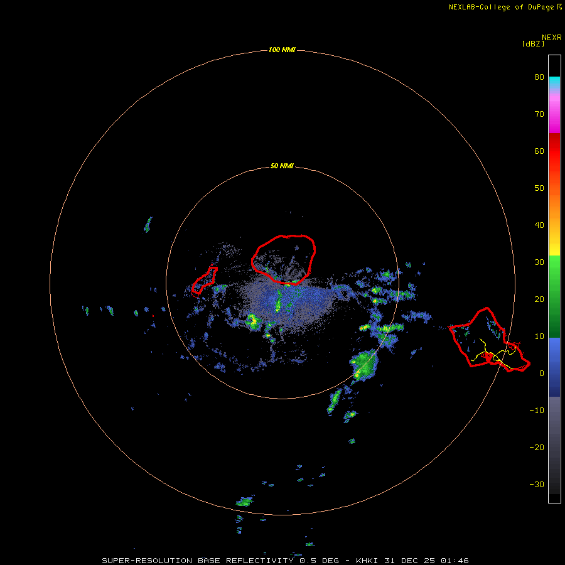Click the 70 value on dBZ scale
The height and width of the screenshot is (565, 565).
click(x=539, y=114)
